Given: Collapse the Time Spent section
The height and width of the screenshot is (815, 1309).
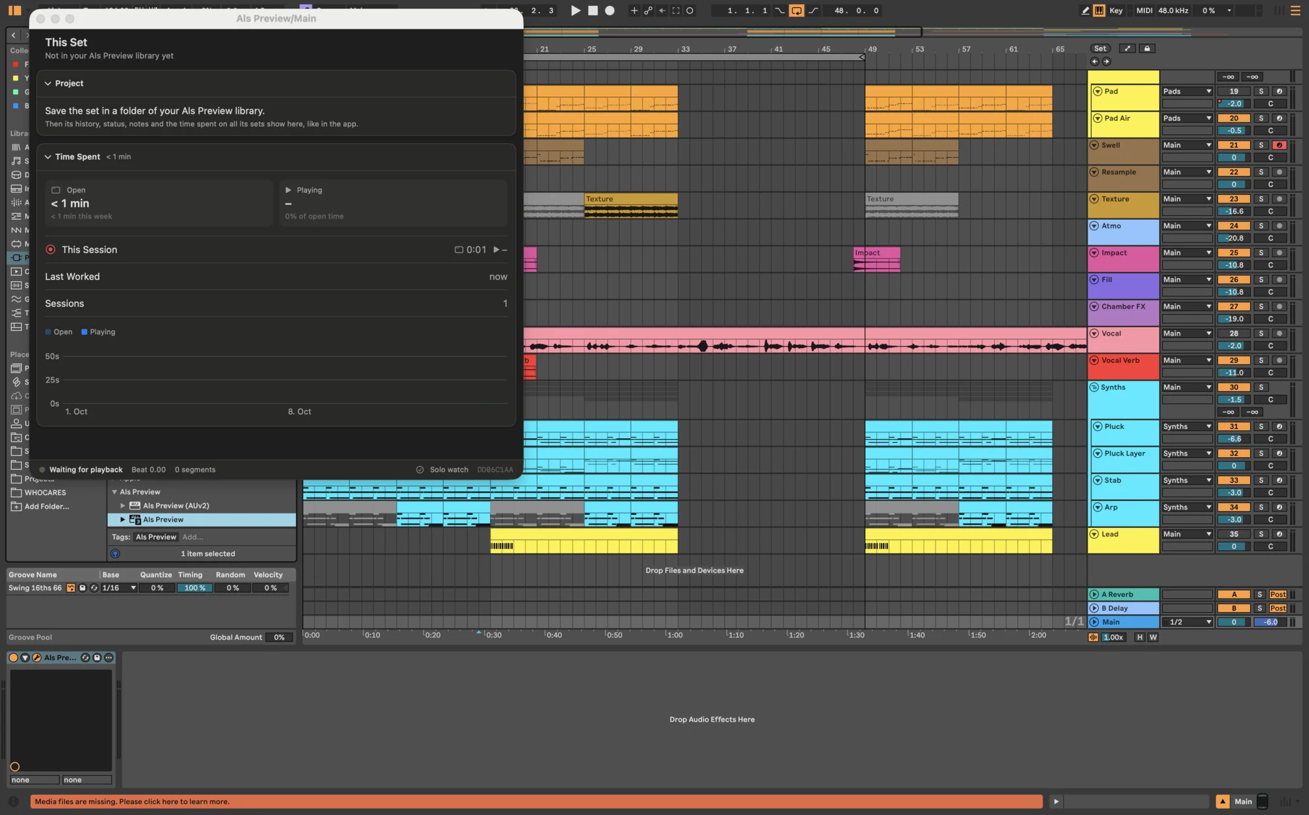Looking at the screenshot, I should coord(48,157).
